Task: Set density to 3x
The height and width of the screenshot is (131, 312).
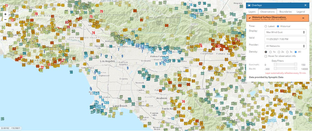Action: (287, 52)
